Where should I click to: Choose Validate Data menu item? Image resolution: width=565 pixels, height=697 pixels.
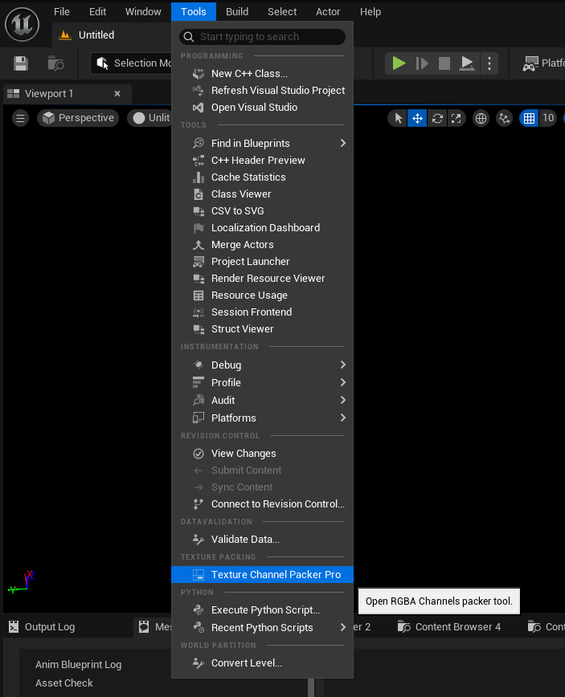coord(263,540)
